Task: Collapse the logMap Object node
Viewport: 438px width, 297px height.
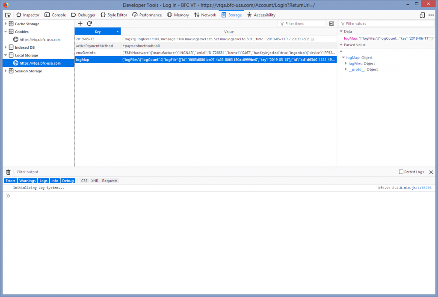Action: pos(343,57)
